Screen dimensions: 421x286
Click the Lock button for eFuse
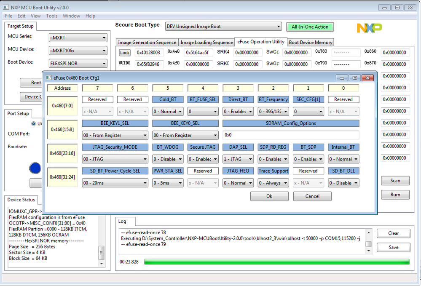click(125, 53)
